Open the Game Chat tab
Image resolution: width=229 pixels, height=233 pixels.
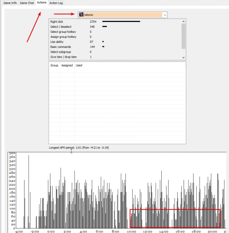pos(27,3)
